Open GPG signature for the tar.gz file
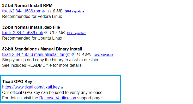The image size is (193, 104). 103,55
